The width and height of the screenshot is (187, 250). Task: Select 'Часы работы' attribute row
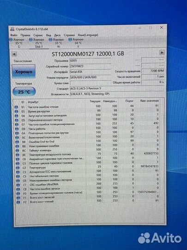[87, 128]
